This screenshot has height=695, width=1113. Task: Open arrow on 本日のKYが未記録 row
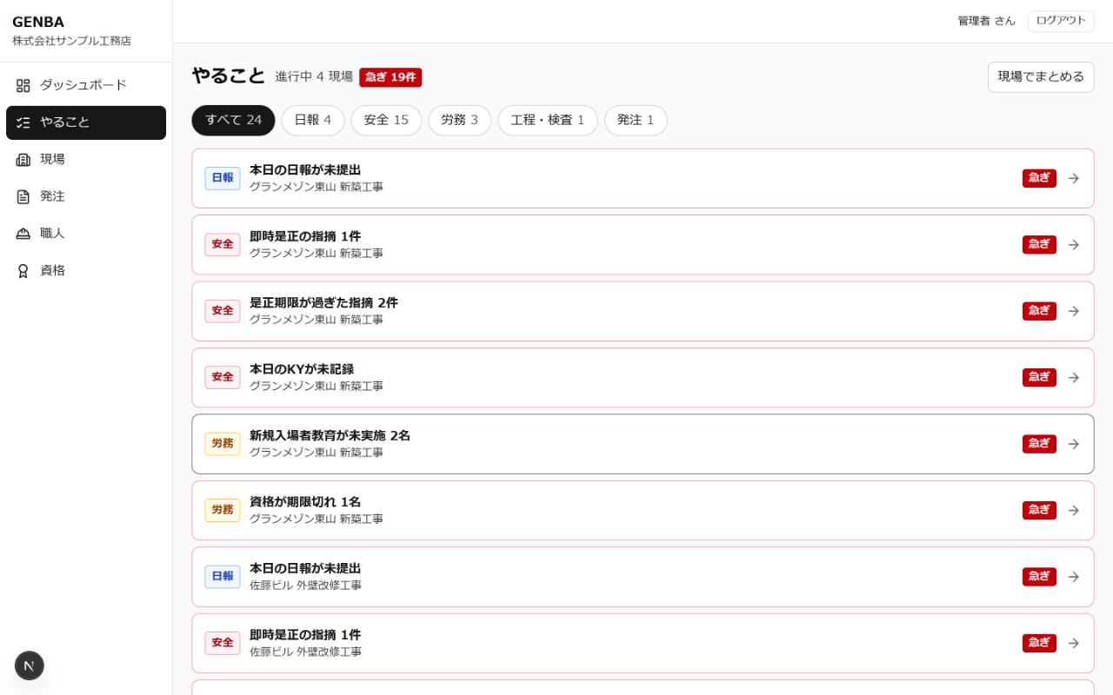click(1074, 377)
